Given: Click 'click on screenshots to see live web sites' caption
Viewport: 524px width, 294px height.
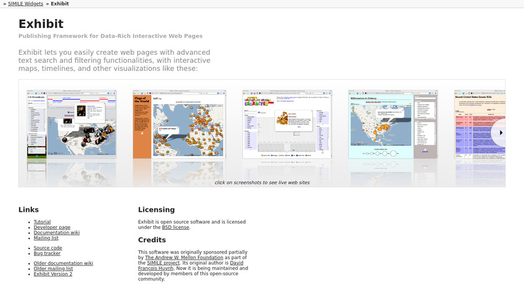Looking at the screenshot, I should click(262, 183).
